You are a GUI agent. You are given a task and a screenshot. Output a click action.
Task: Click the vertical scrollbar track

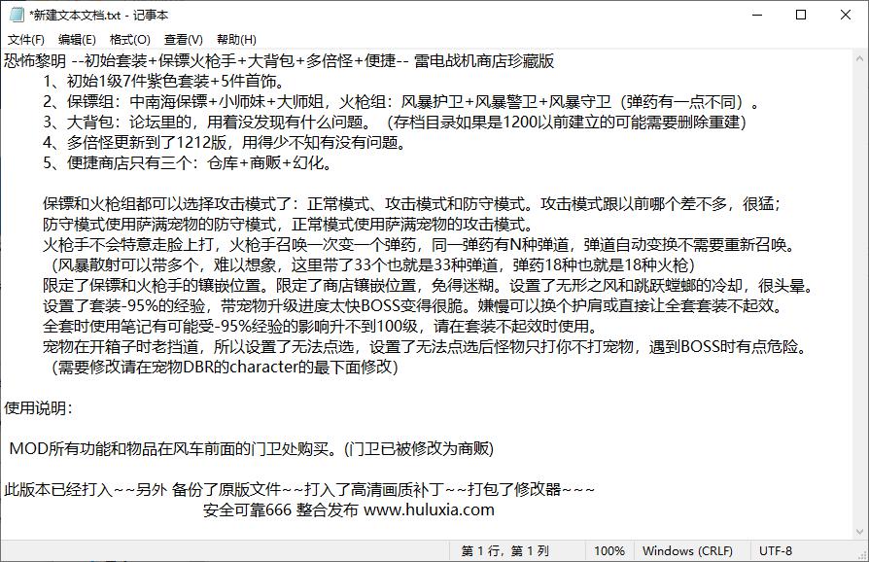[859, 295]
